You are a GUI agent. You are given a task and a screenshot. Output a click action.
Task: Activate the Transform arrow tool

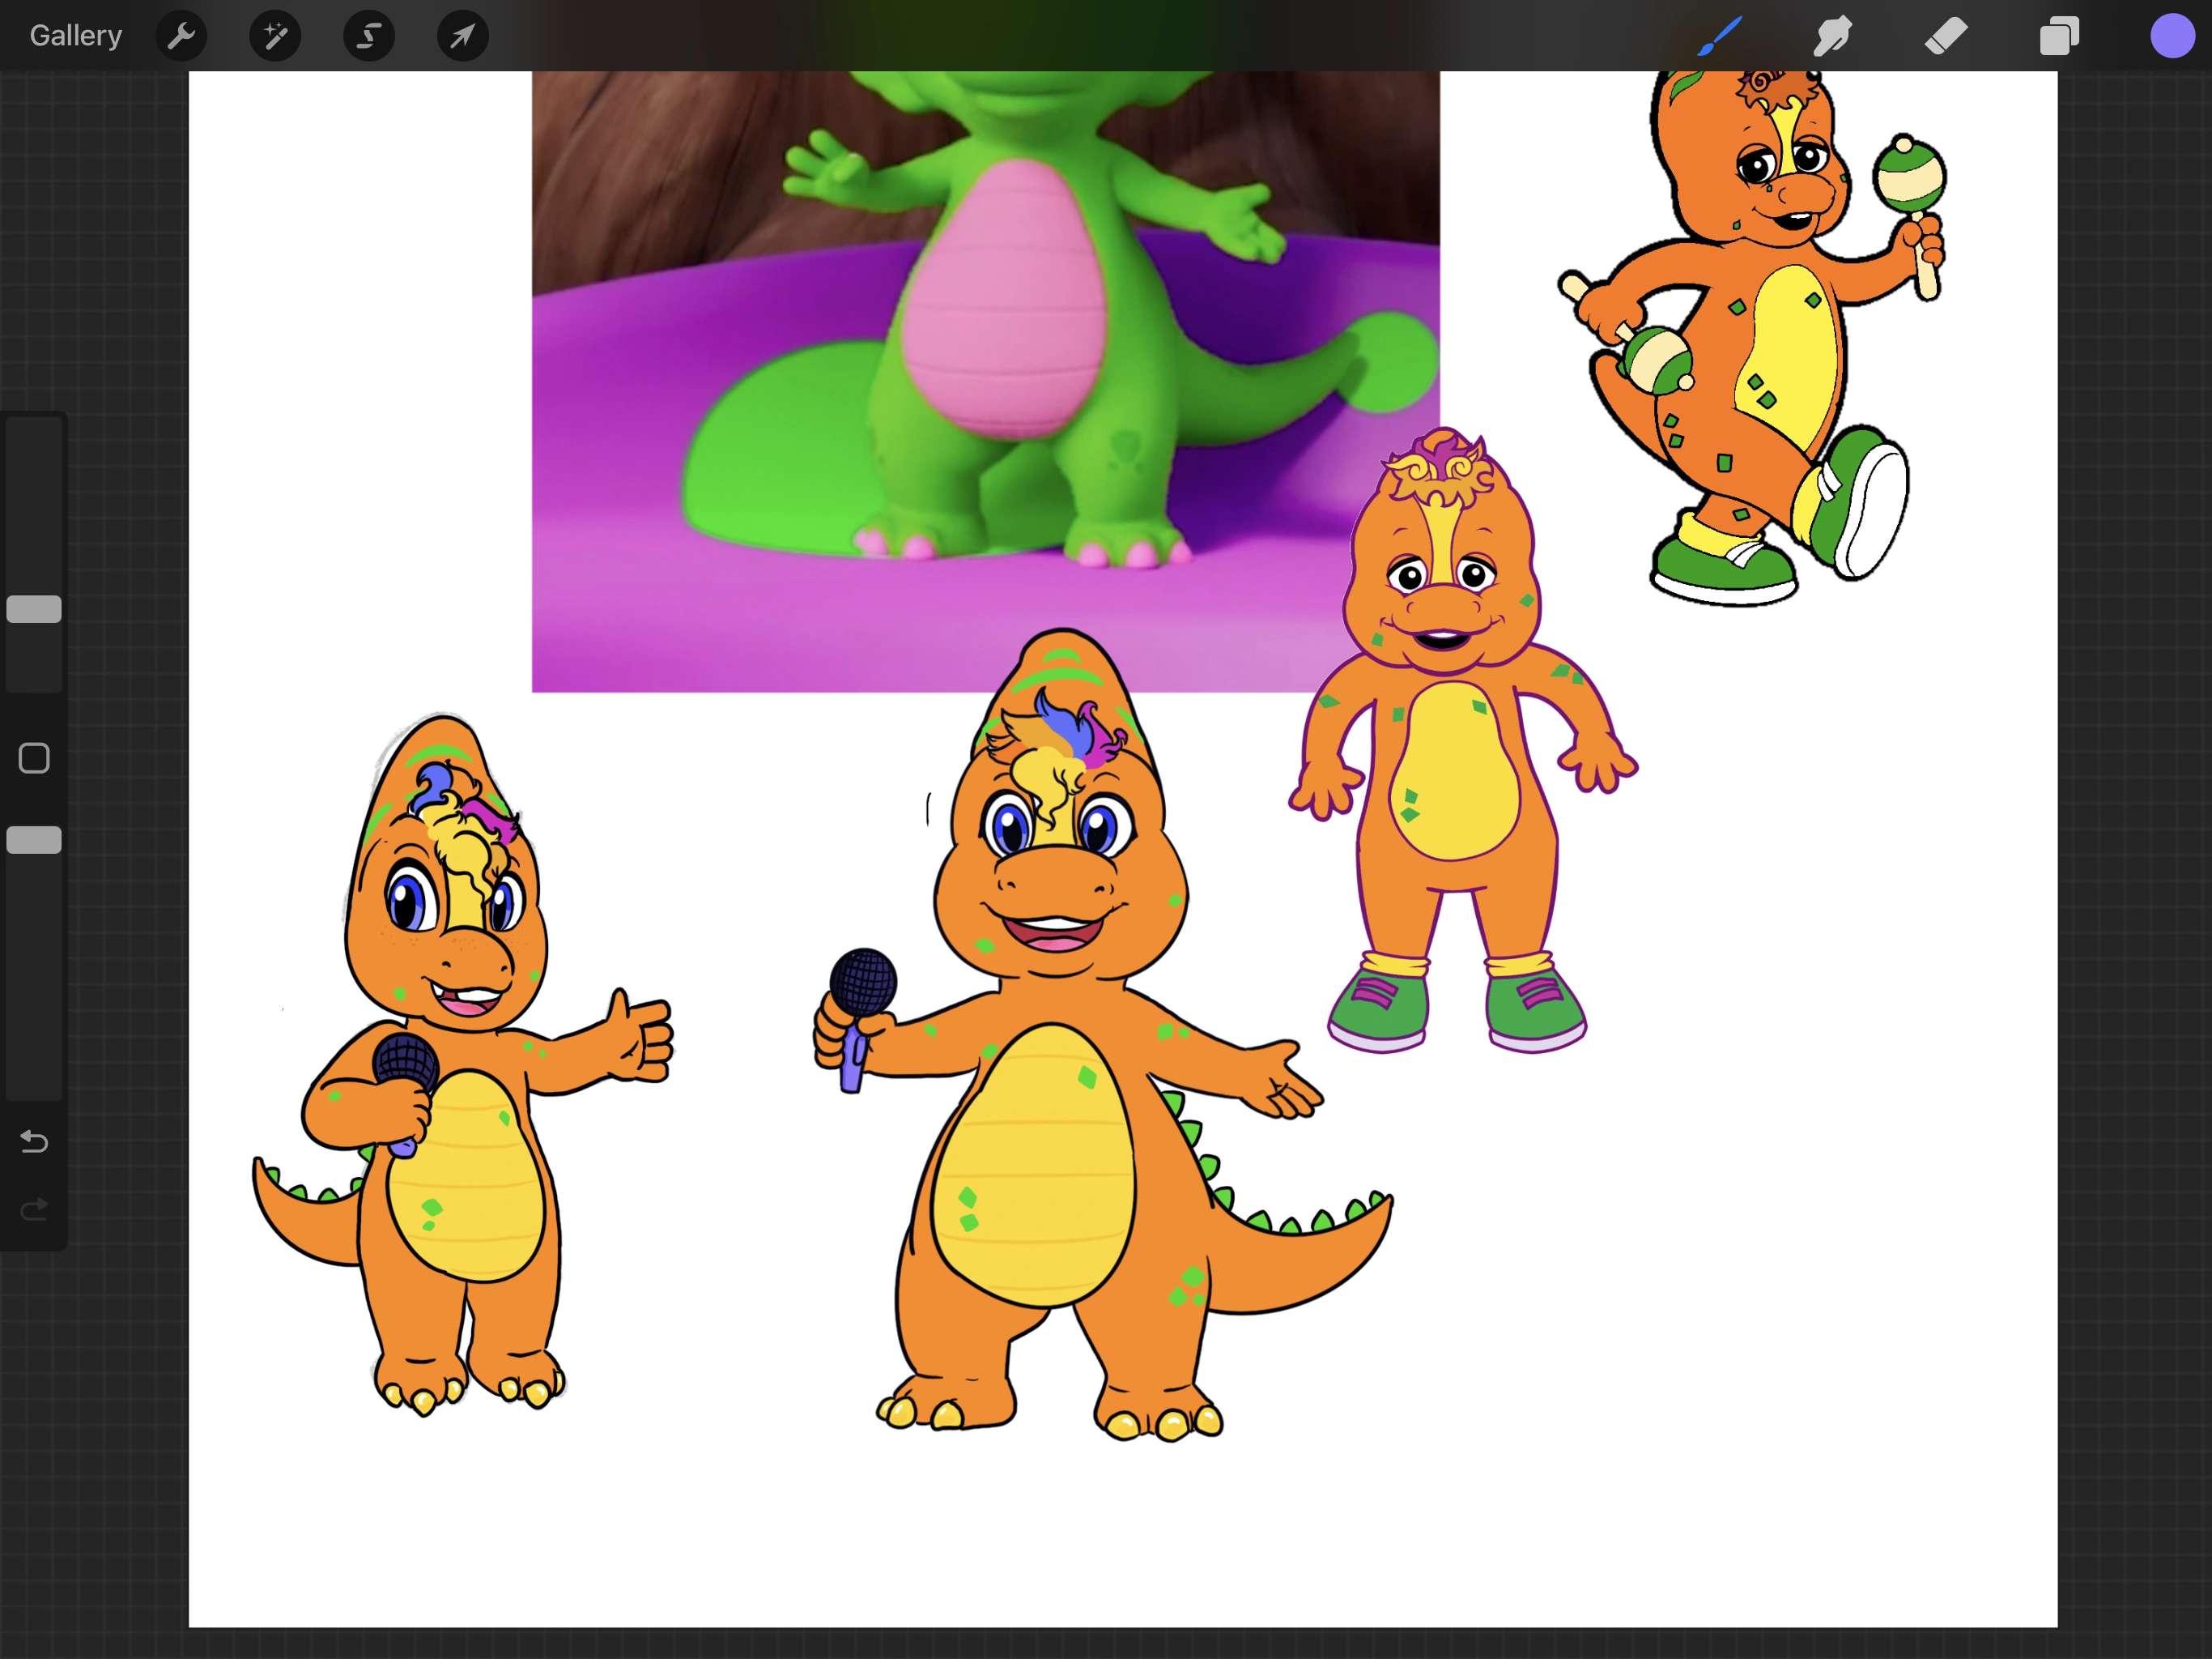tap(462, 37)
